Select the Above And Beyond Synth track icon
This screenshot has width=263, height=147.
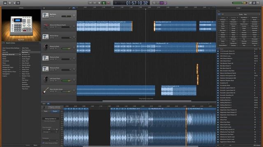pos(46,26)
